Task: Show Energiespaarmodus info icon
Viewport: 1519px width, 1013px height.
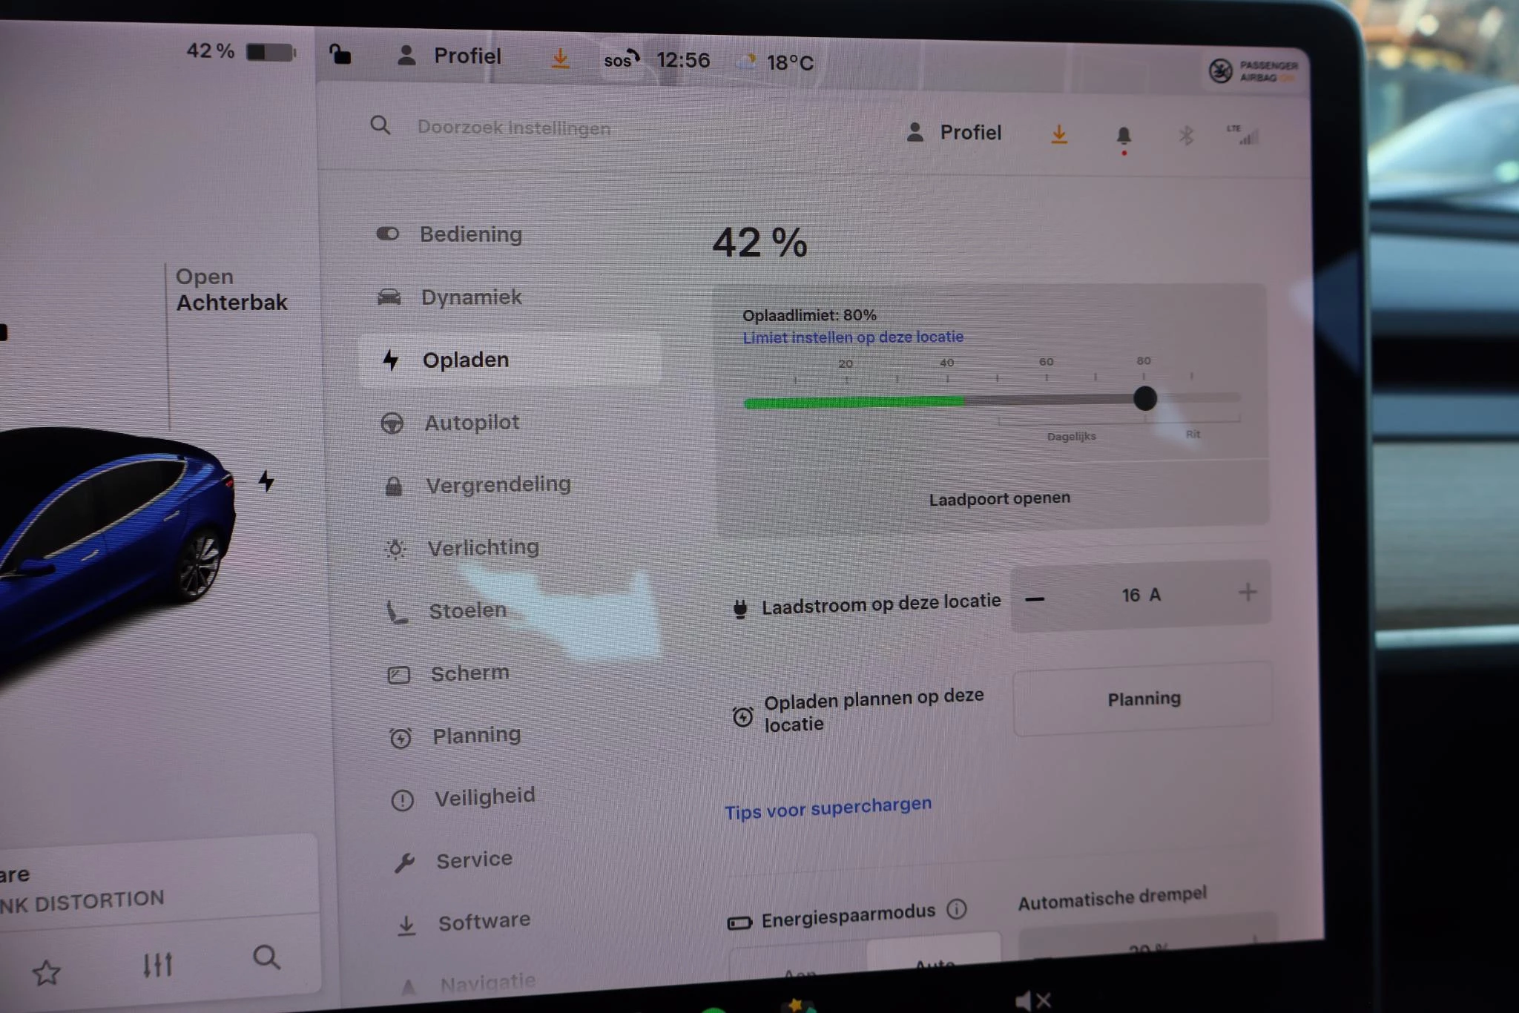Action: pos(957,909)
